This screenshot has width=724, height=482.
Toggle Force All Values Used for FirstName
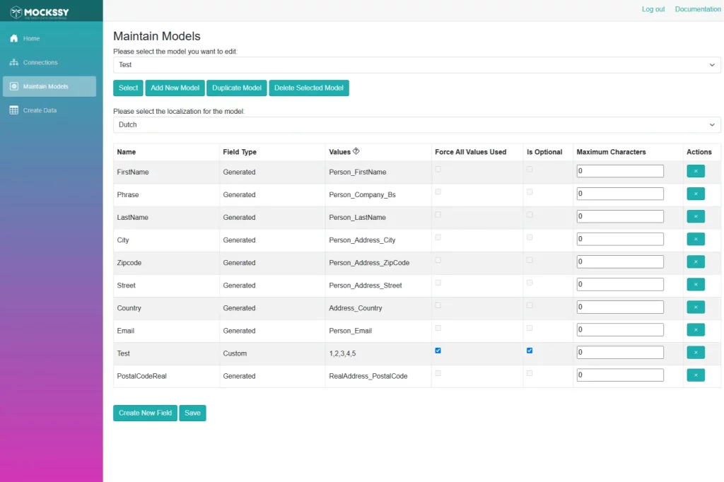click(438, 169)
